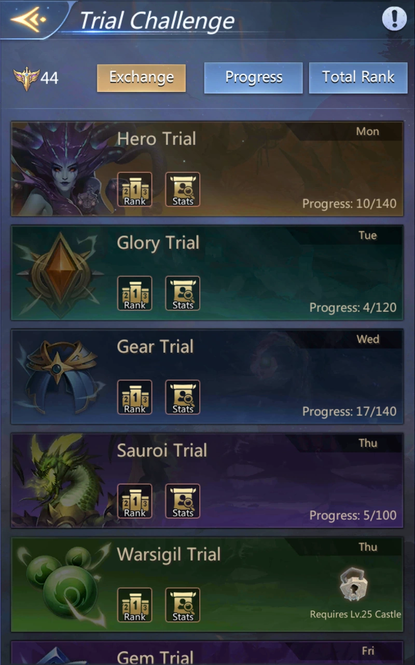Viewport: 415px width, 665px height.
Task: Open the Progress button
Action: [x=253, y=78]
